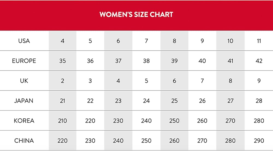Click the CHINA row label

point(24,141)
